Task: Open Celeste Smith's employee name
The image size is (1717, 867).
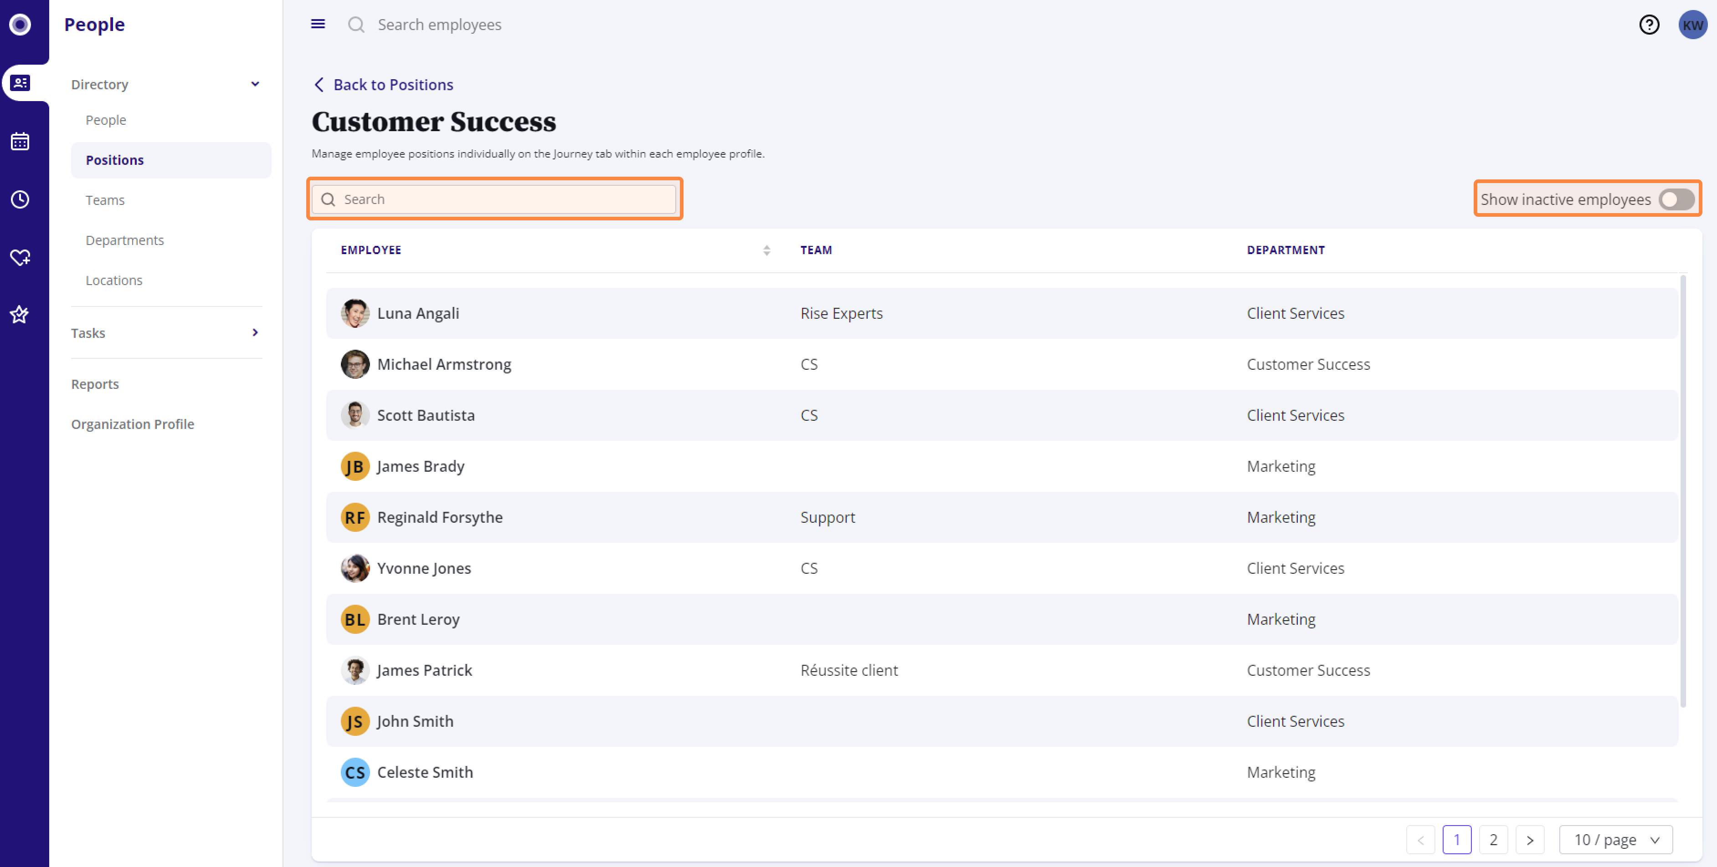Action: (425, 772)
